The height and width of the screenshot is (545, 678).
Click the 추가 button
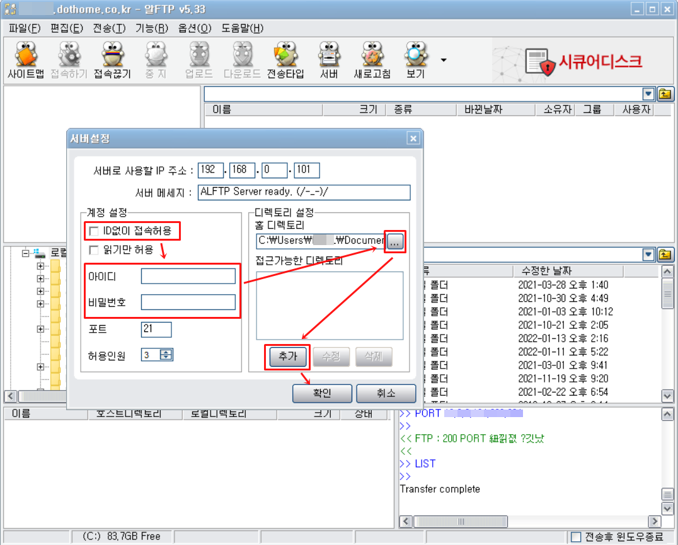(x=288, y=357)
